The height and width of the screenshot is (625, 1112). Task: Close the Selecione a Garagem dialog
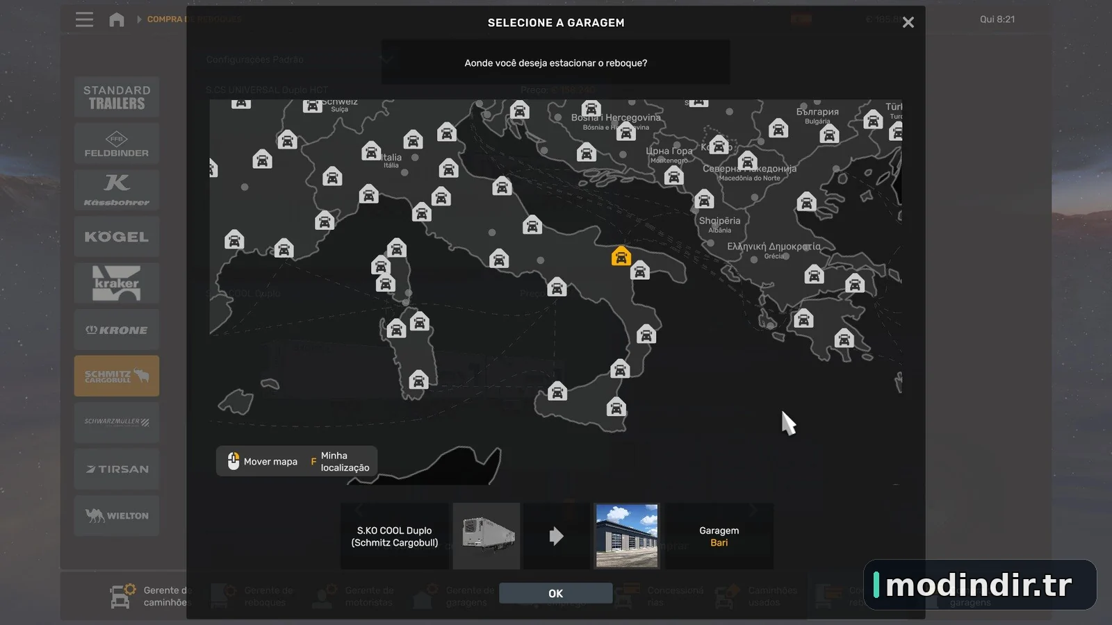pos(908,22)
